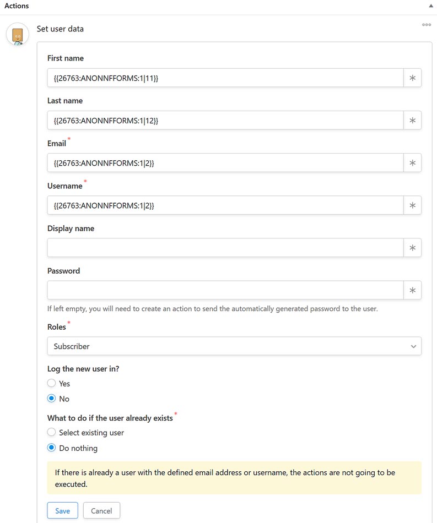Open the Roles dropdown showing Subscriber

234,346
